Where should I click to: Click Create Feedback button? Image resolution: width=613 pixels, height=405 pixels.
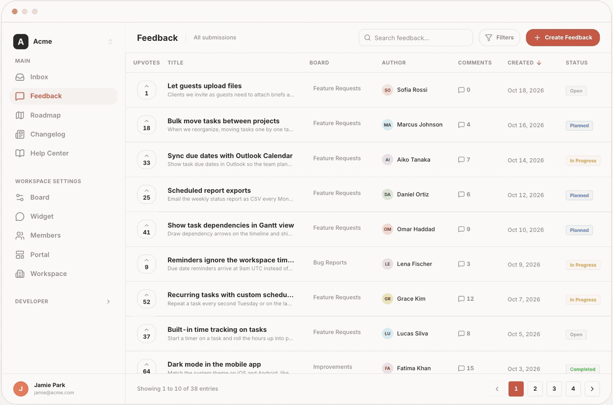pyautogui.click(x=562, y=38)
